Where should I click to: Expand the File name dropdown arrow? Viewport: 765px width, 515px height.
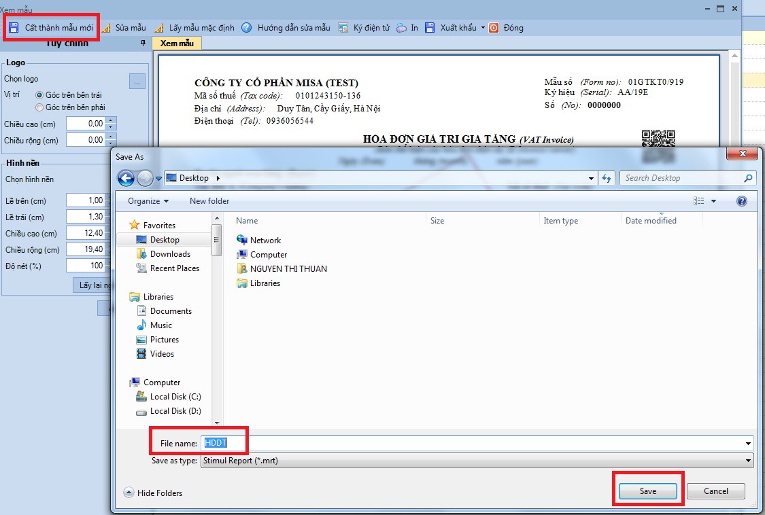[x=749, y=443]
